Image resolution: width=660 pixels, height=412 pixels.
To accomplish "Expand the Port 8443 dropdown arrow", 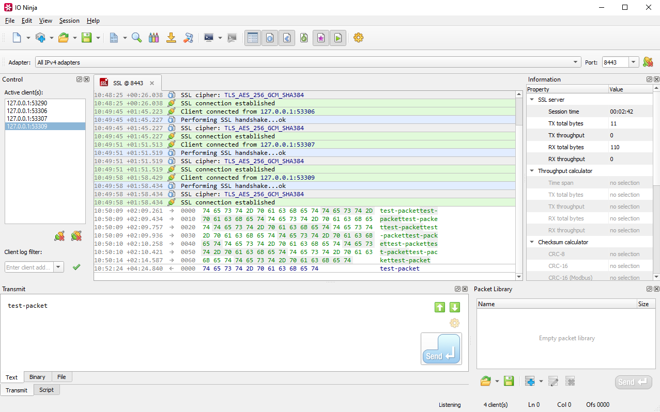I will click(634, 62).
